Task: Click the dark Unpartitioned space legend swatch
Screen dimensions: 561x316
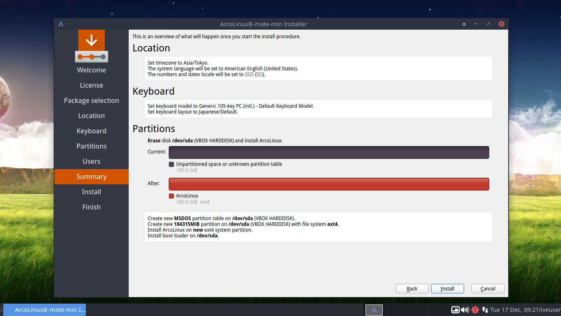Action: tap(172, 164)
